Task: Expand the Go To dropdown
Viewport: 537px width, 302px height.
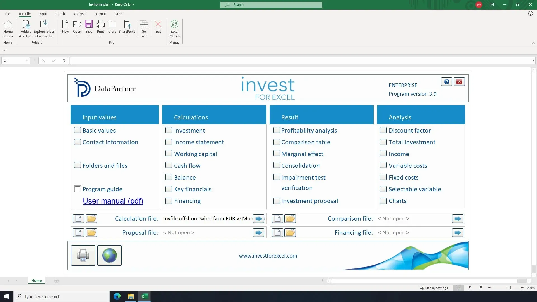Action: (x=146, y=36)
